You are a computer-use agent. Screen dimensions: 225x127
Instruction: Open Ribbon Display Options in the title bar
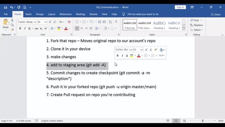[192, 7]
